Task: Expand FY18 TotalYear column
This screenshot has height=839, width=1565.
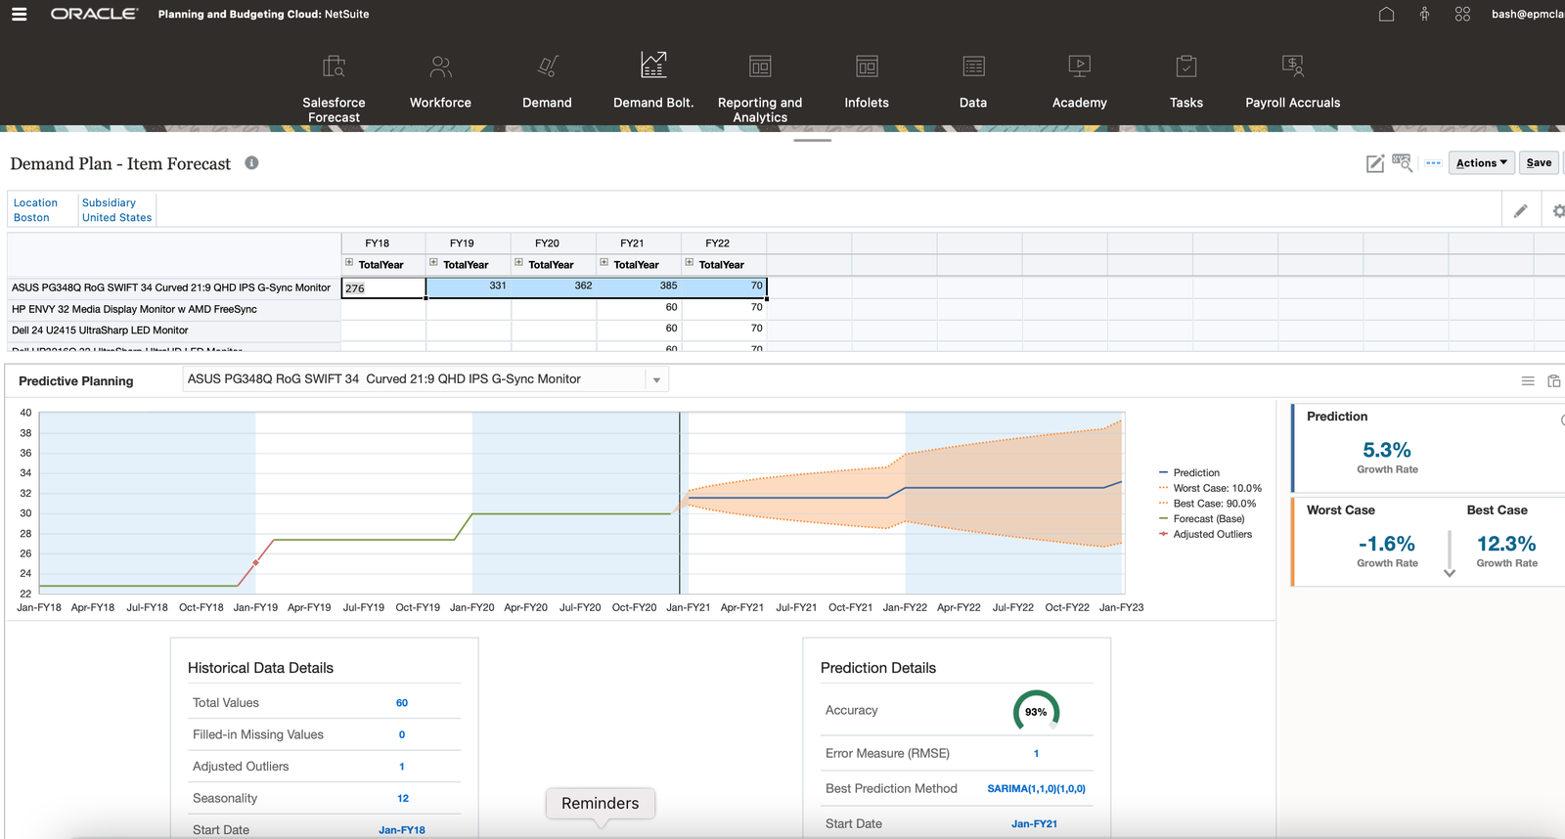Action: point(348,262)
